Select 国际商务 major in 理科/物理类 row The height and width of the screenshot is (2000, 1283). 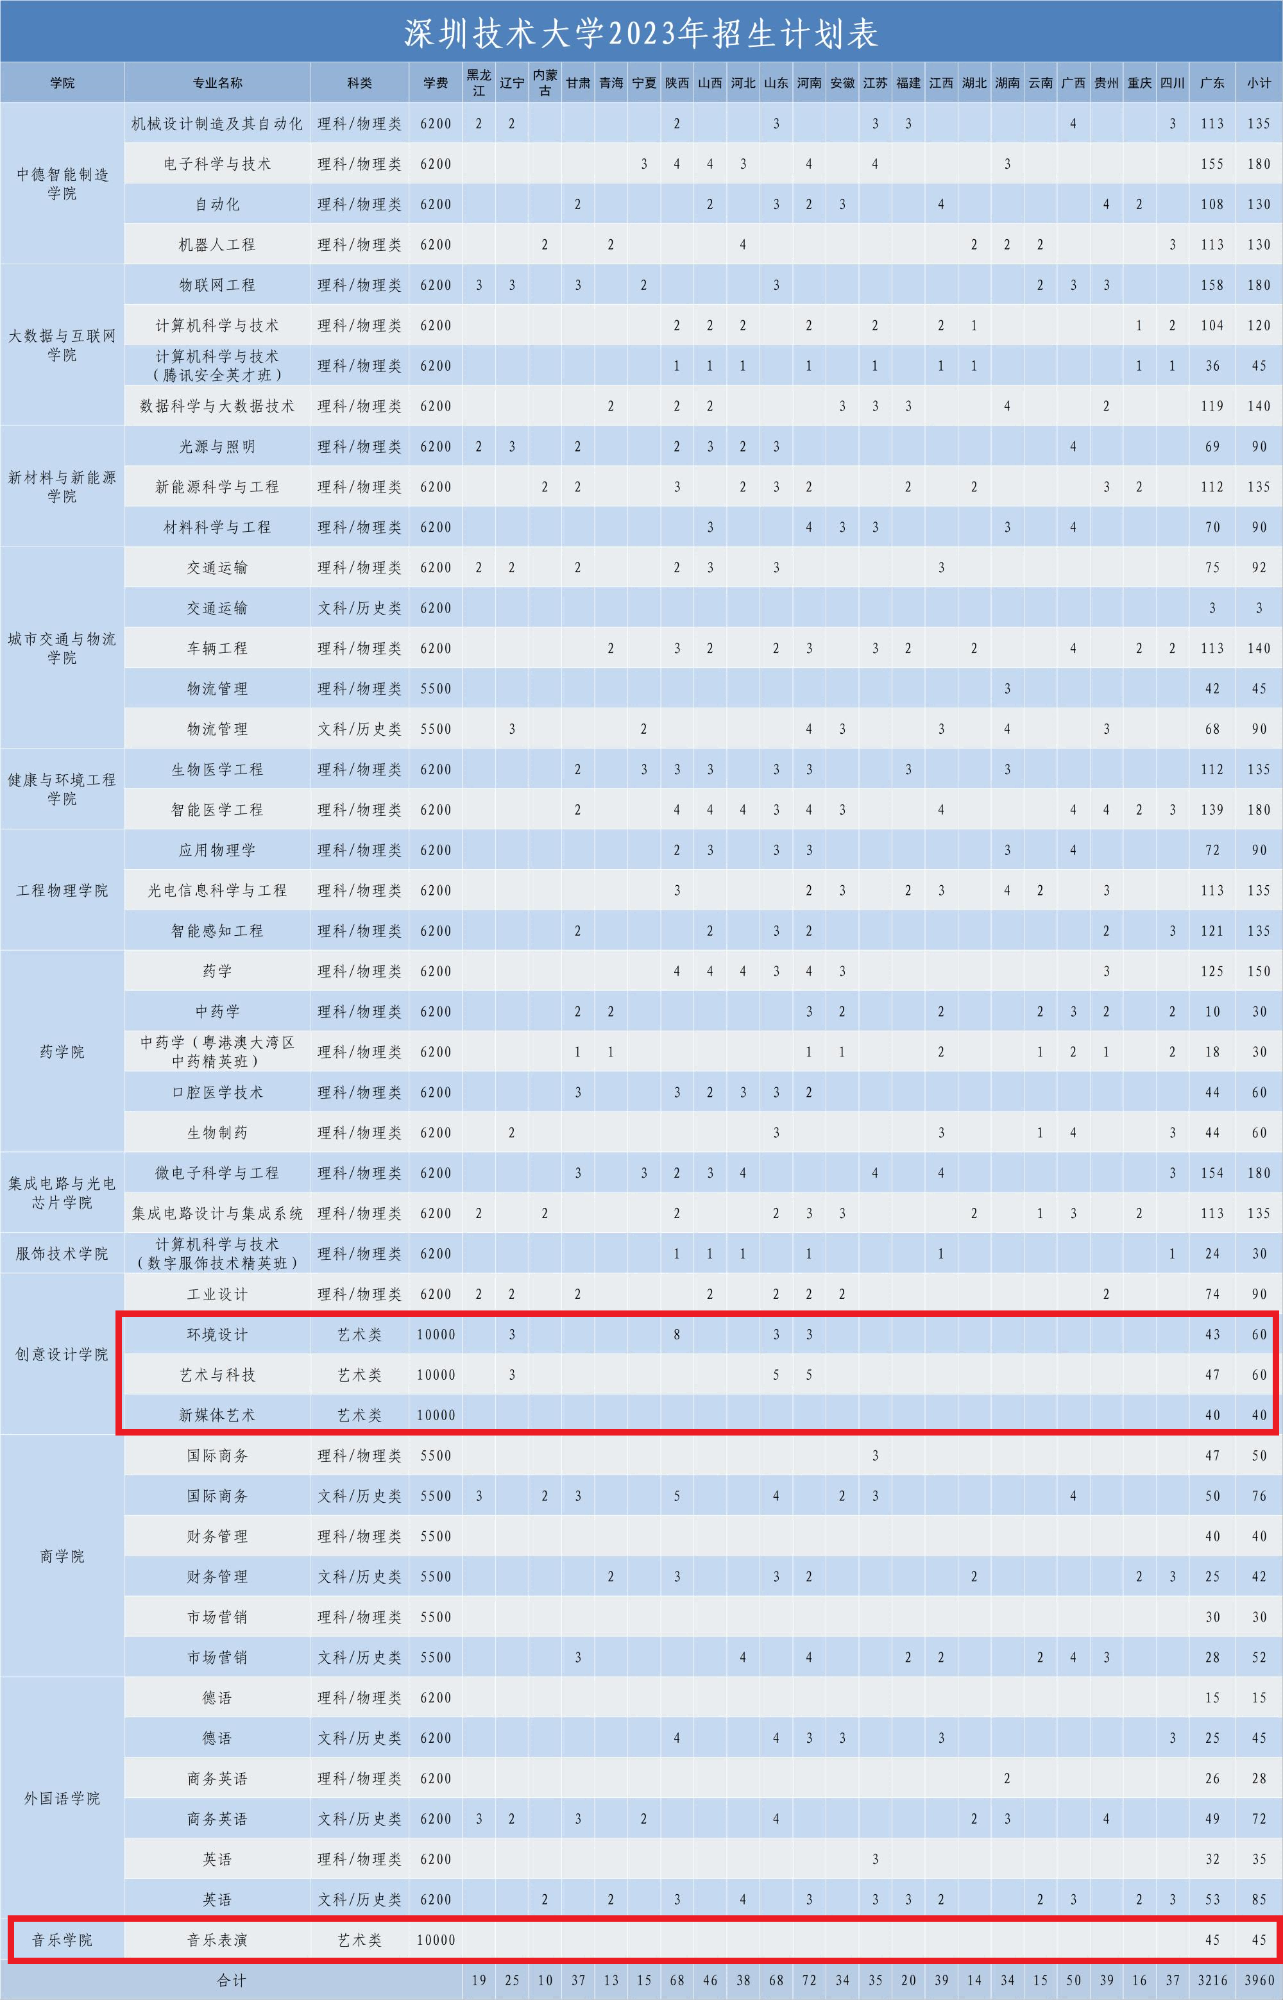[x=217, y=1455]
